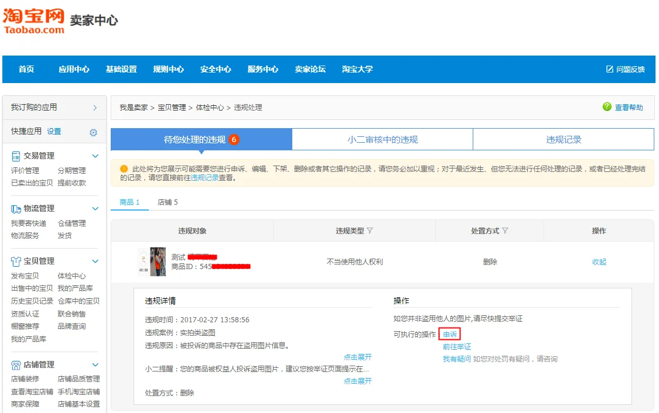Viewport: 659px width, 413px height.
Task: Expand 我订购的应用 arrow
Action: point(95,108)
